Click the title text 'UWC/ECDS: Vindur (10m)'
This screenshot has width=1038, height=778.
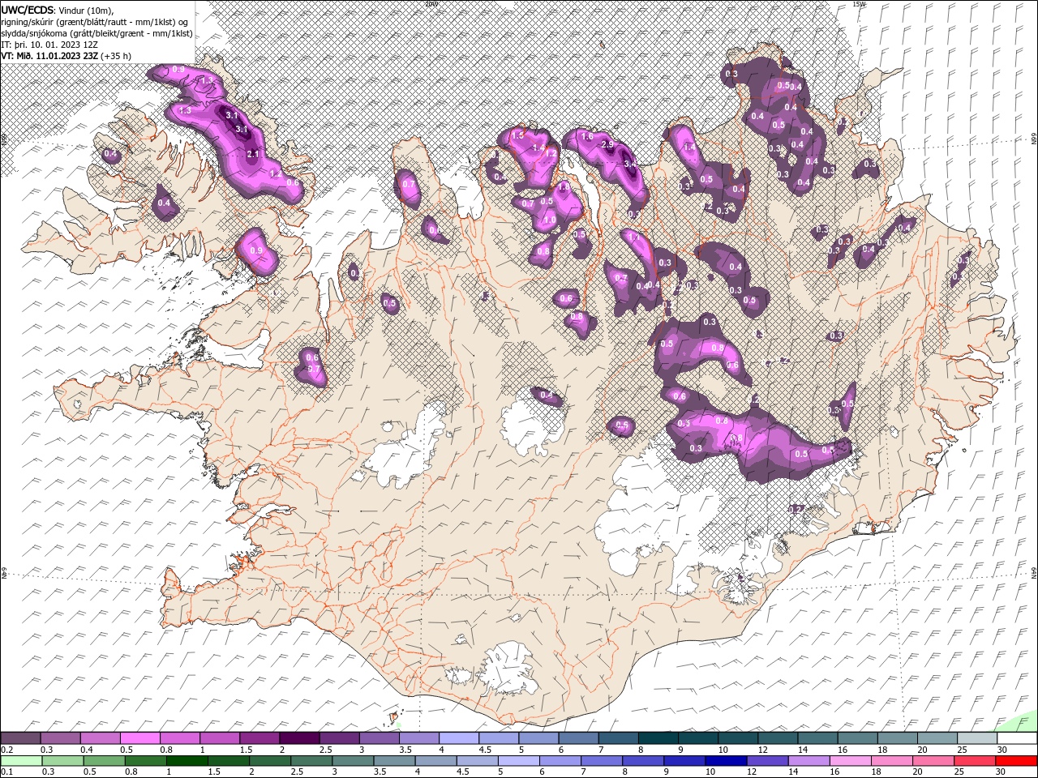57,10
